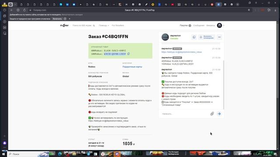Select the 400Robux code text
The height and width of the screenshot is (157, 280).
[115, 51]
